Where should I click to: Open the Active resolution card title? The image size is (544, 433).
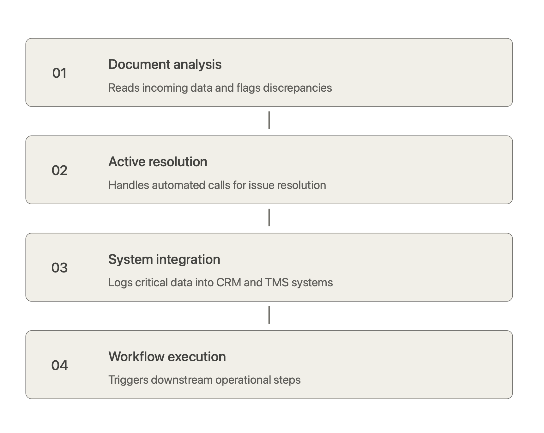click(158, 162)
